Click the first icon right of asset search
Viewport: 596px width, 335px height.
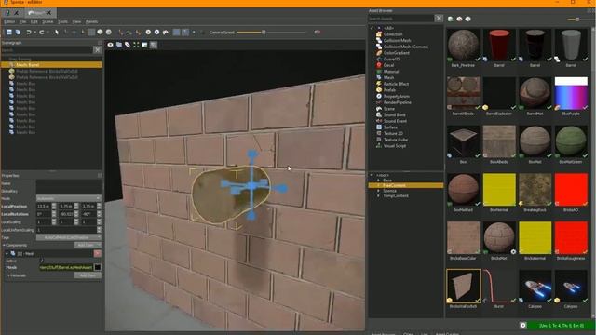click(451, 19)
